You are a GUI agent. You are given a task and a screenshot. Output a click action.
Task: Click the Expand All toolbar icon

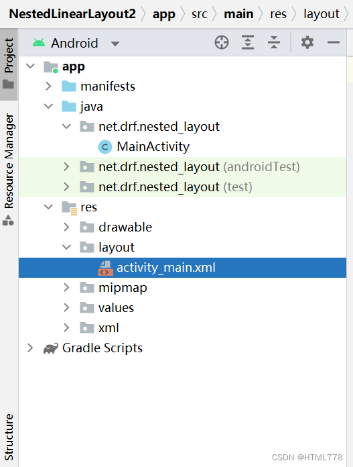click(x=247, y=42)
